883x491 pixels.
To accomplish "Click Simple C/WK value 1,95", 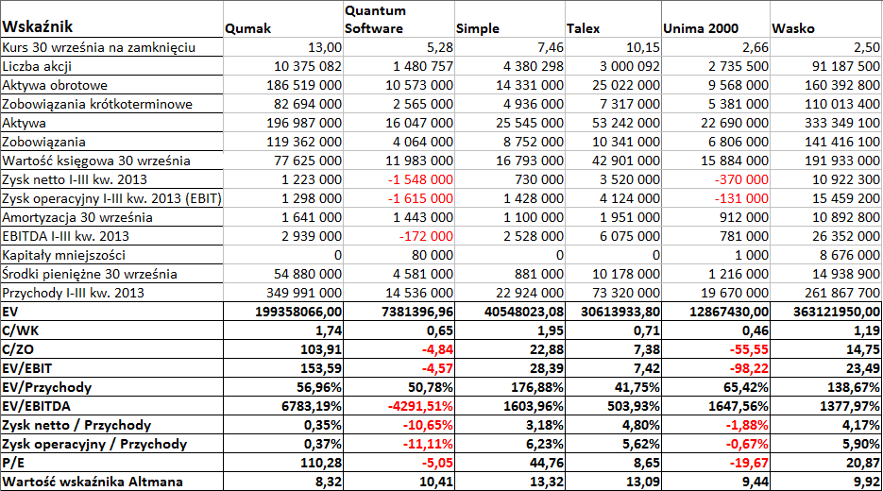I will click(551, 330).
